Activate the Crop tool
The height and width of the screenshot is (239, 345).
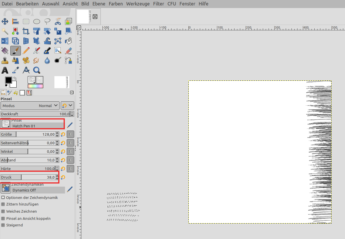point(26,31)
